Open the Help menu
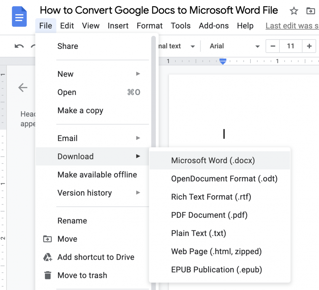Viewport: 319px width, 290px height. pos(245,26)
